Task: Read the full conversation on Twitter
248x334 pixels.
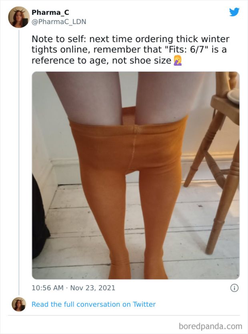Action: (x=94, y=304)
